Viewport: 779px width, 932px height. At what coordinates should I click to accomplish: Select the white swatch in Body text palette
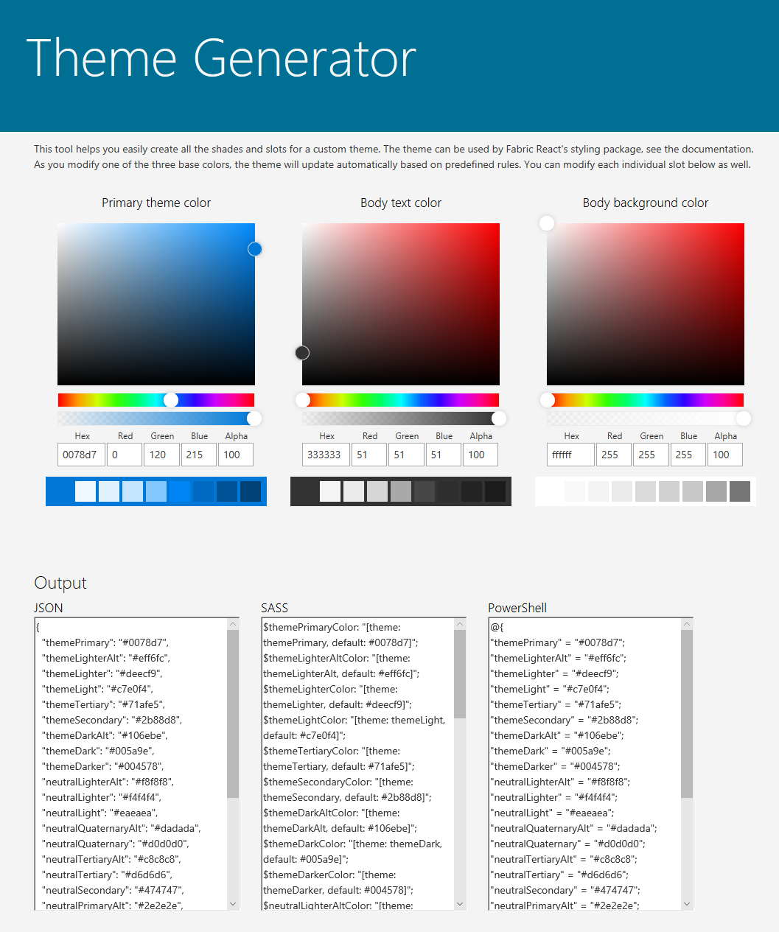329,491
